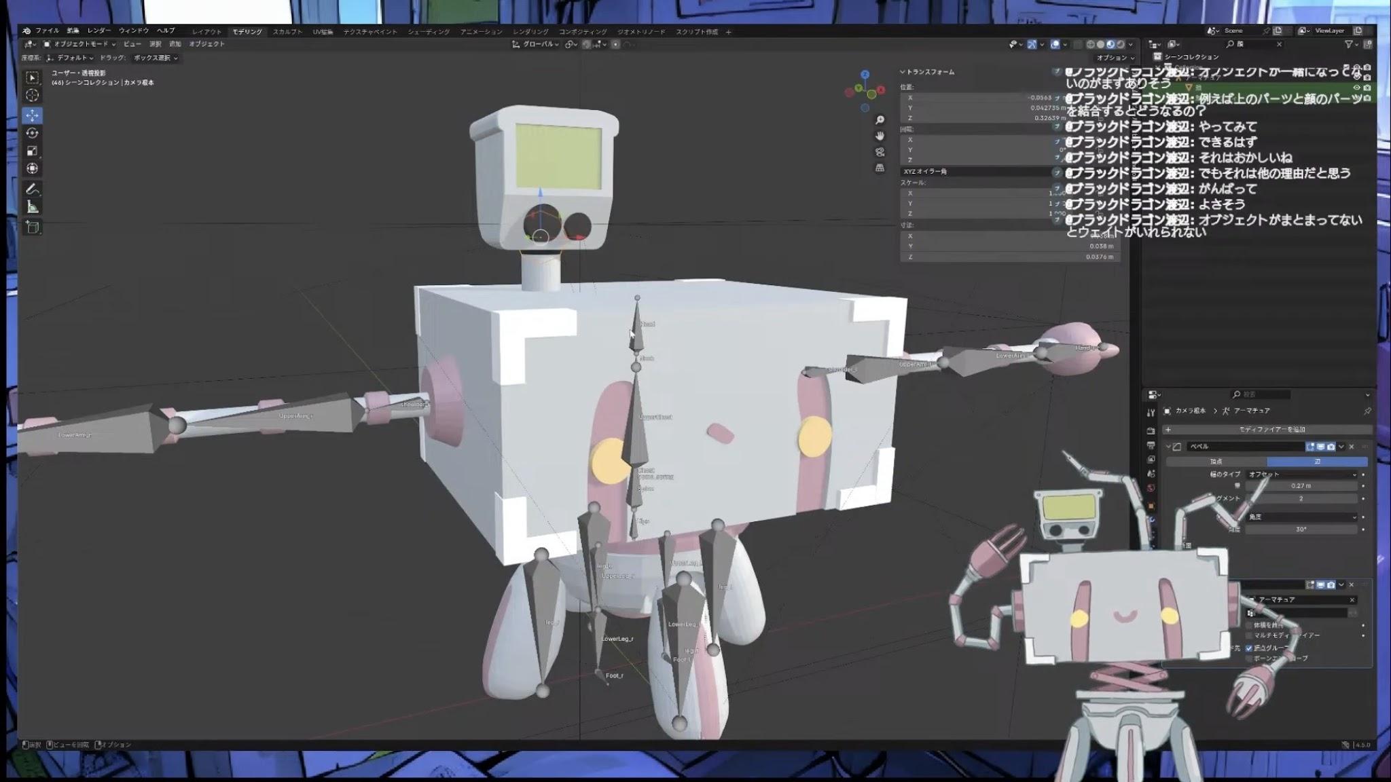Screen dimensions: 1391x782
Task: Toggle viewport gizmos display button
Action: (x=1032, y=44)
